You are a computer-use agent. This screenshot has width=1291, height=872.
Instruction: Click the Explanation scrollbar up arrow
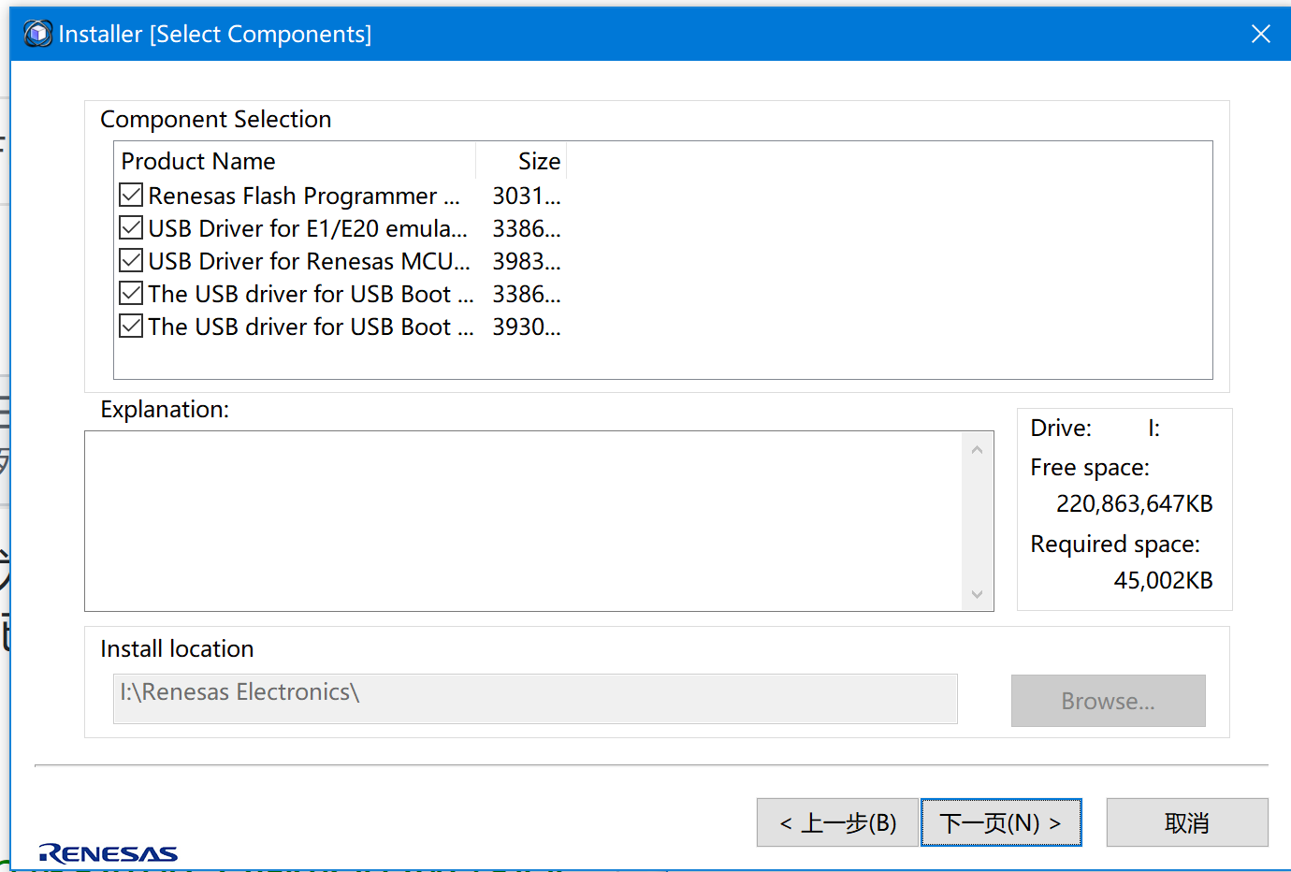(977, 450)
